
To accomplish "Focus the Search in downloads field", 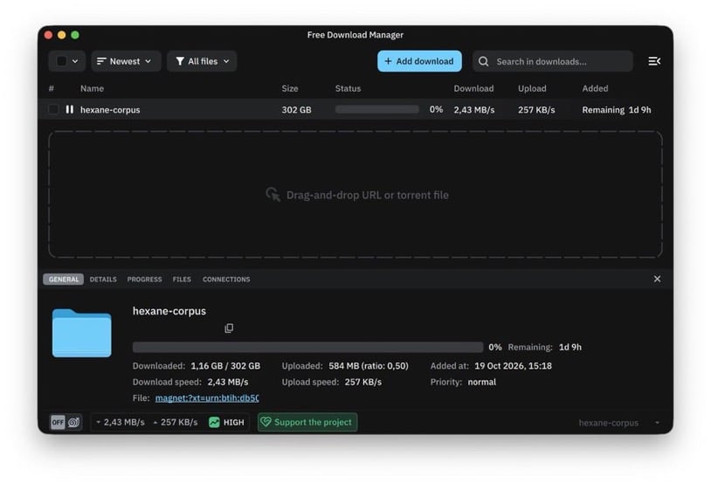I will (553, 61).
